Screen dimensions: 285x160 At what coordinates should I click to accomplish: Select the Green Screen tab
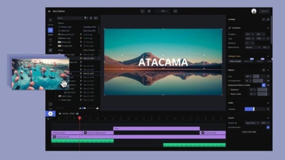pyautogui.click(x=235, y=61)
